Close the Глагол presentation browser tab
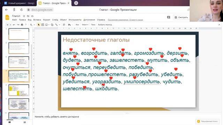Screen dimensions: 223x125 68,3
